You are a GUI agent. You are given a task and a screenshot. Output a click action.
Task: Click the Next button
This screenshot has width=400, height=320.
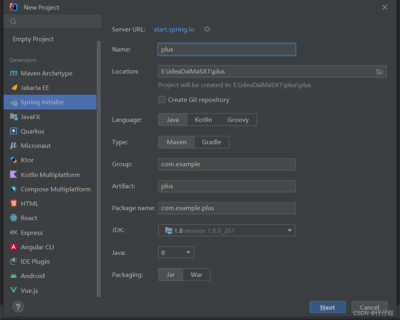tap(328, 307)
